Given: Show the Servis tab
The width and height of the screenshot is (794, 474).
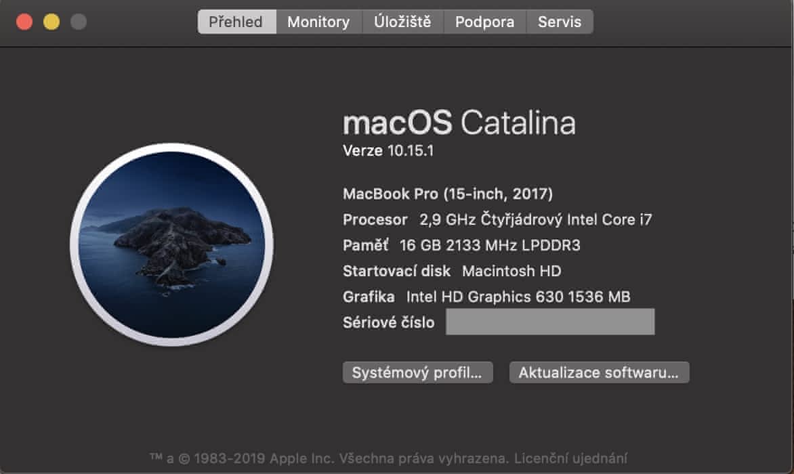Looking at the screenshot, I should (x=560, y=22).
